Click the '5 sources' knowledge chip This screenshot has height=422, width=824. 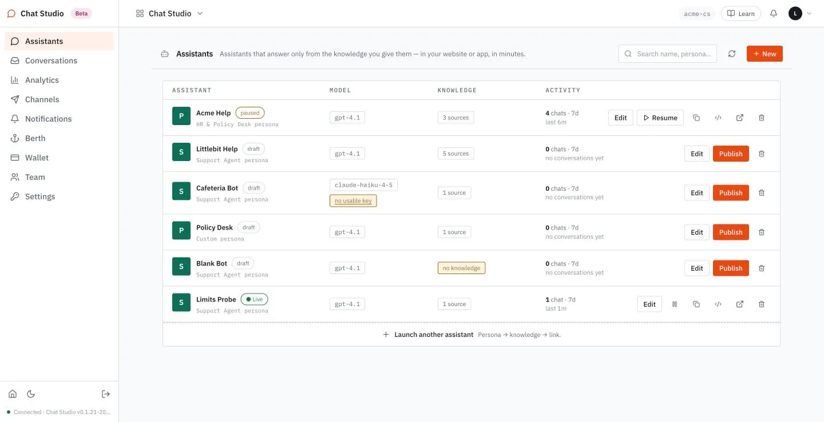point(455,154)
